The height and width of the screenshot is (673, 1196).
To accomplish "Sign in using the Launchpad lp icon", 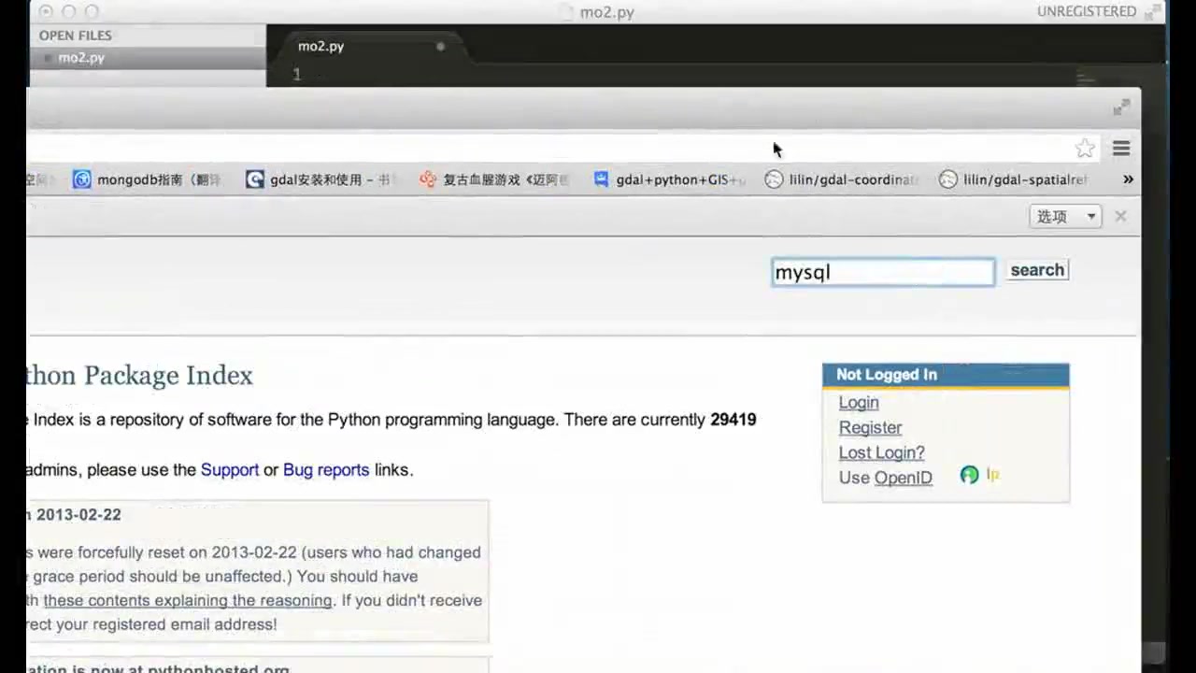I will (992, 475).
